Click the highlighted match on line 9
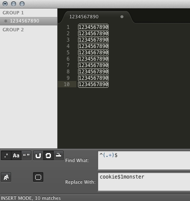The height and width of the screenshot is (201, 190). tap(93, 78)
